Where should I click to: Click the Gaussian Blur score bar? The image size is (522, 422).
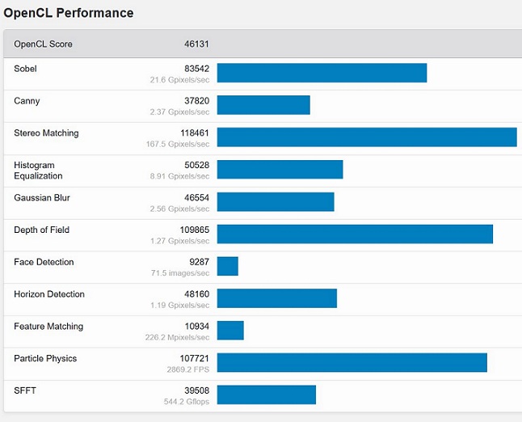tap(276, 202)
